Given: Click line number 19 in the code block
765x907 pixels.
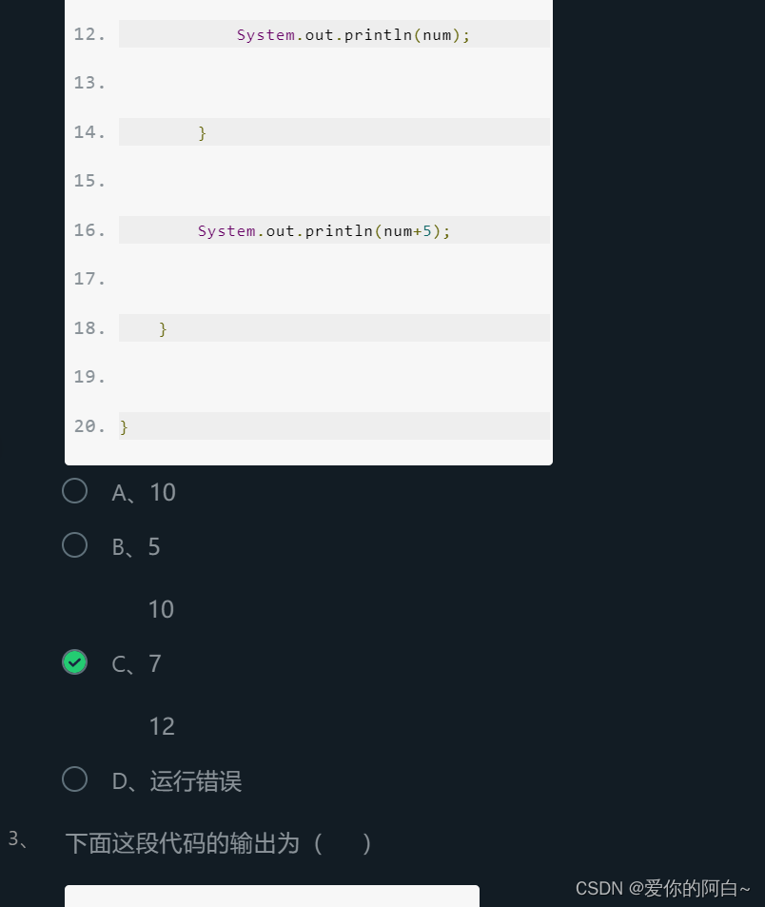Looking at the screenshot, I should 89,376.
